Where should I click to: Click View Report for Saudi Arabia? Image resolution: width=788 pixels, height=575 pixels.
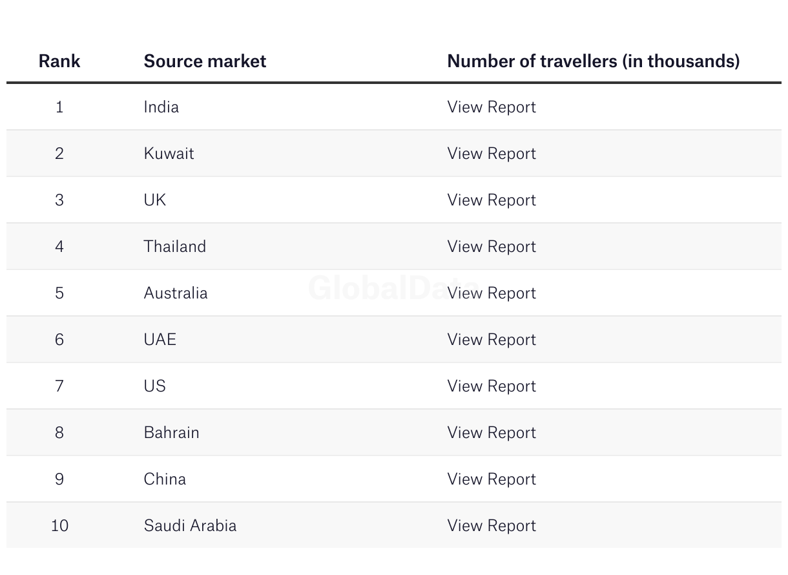492,526
